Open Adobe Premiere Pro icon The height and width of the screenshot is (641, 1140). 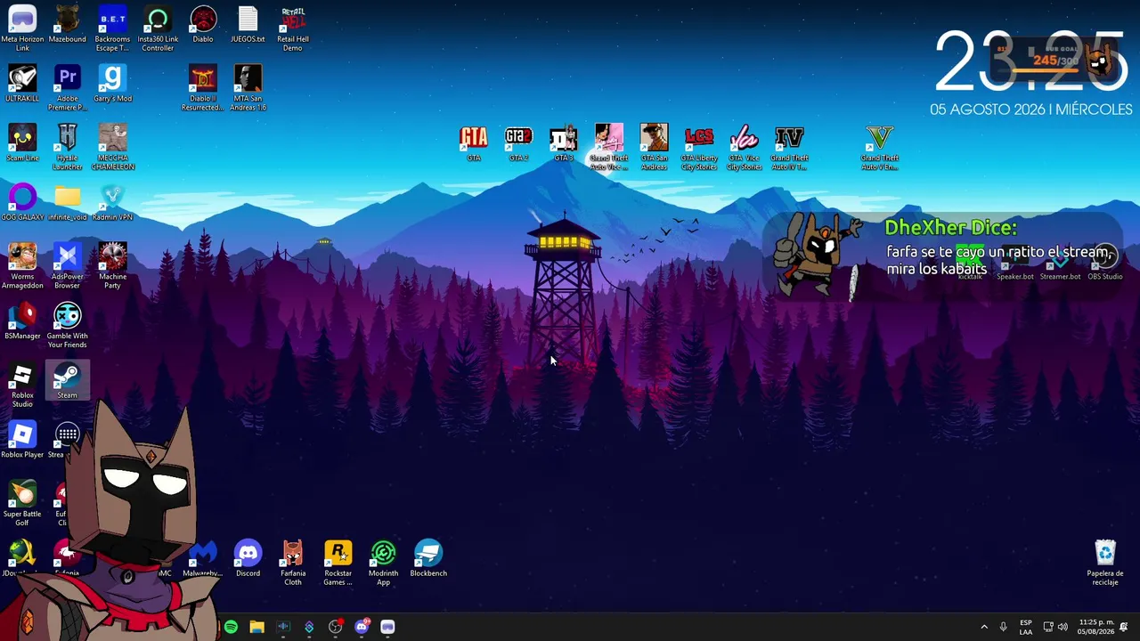pyautogui.click(x=68, y=88)
